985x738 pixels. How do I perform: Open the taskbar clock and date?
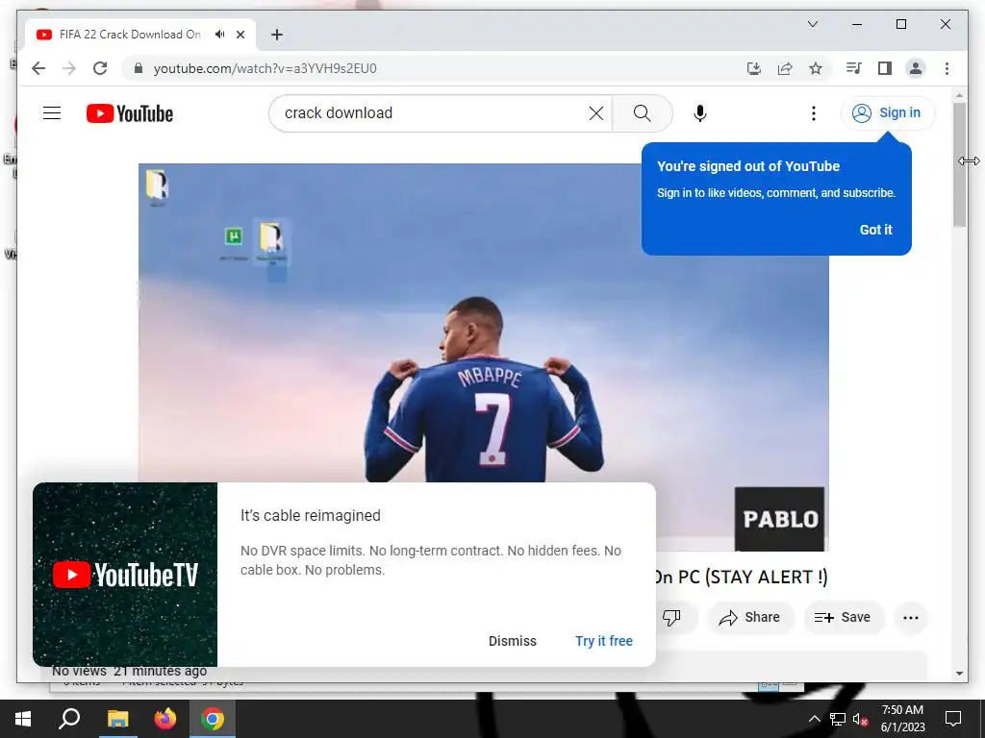point(902,719)
